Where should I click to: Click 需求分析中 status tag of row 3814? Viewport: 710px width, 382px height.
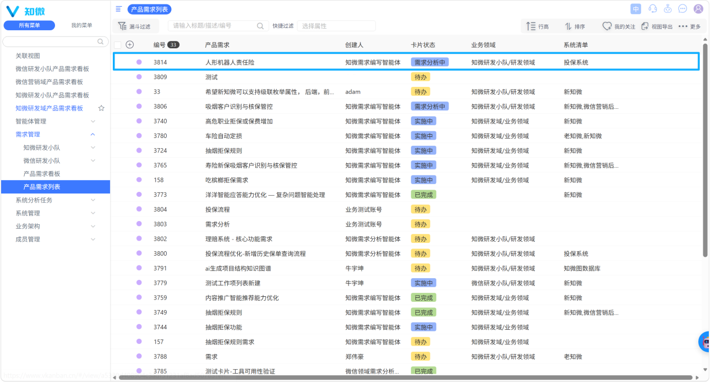(429, 62)
